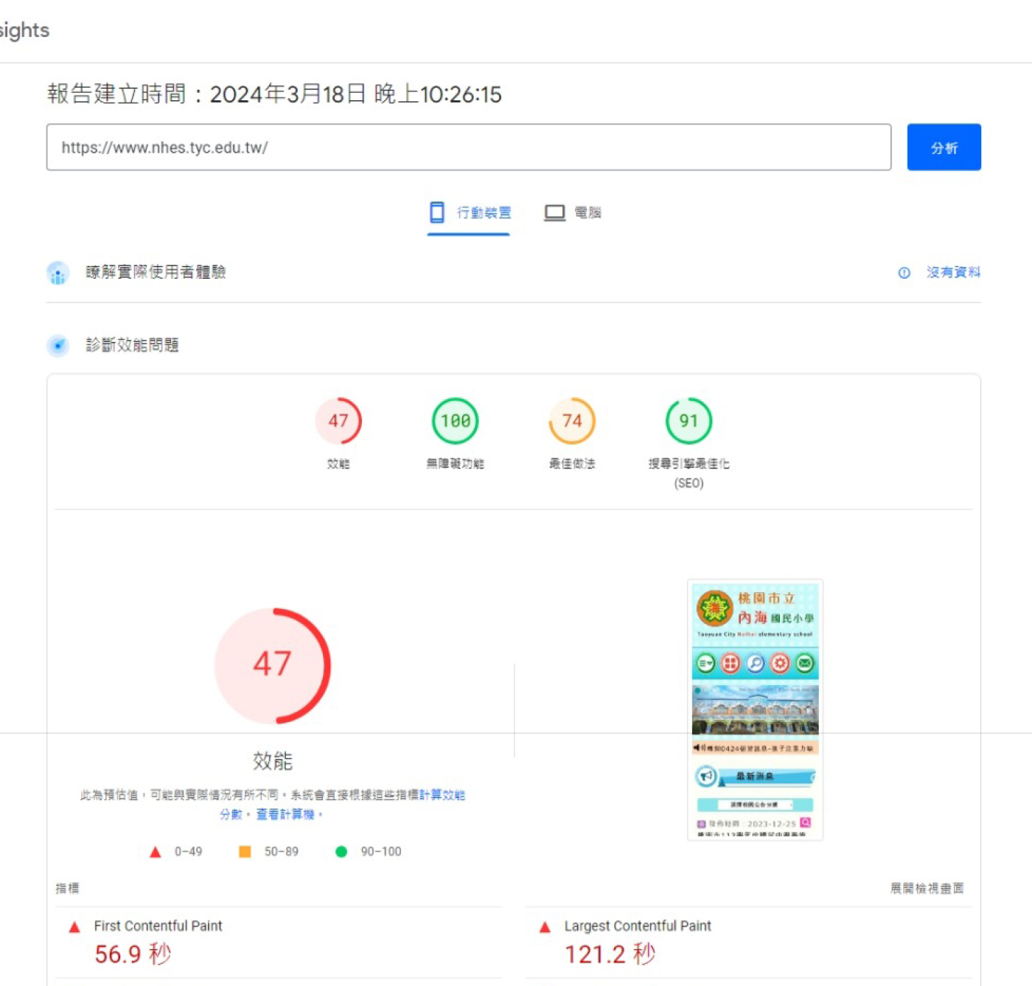
Task: Click the 瞭解實際使用者體驗 section icon
Action: pos(58,273)
